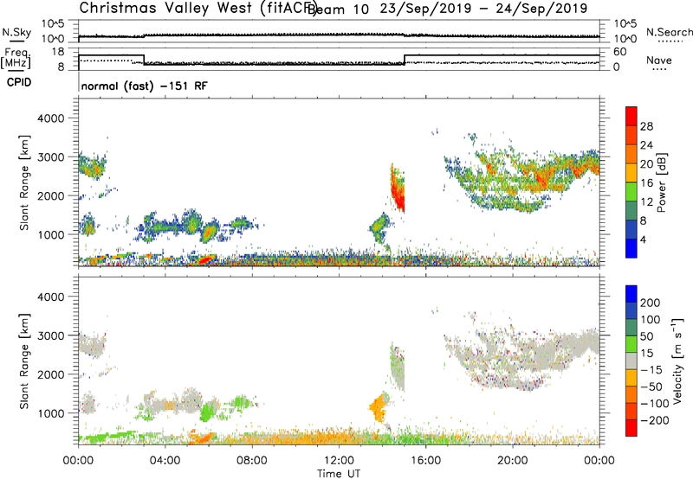Click the '4000' tick on the power panel
This screenshot has width=693, height=479.
pos(50,118)
